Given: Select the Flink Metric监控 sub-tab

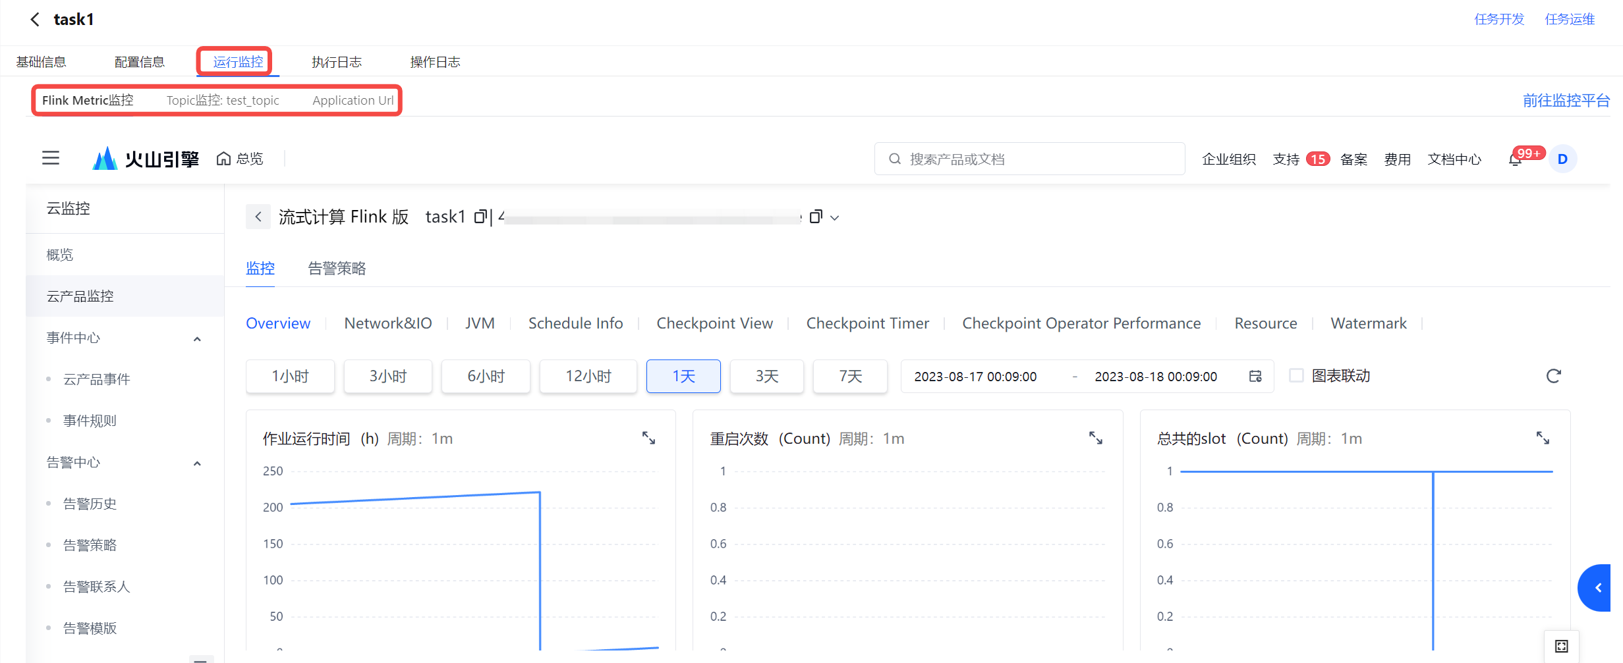Looking at the screenshot, I should point(88,100).
